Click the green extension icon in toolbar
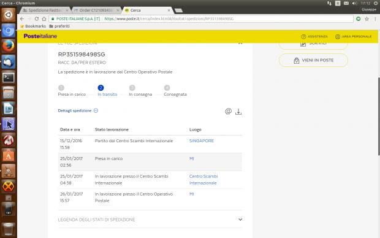 tap(358, 18)
